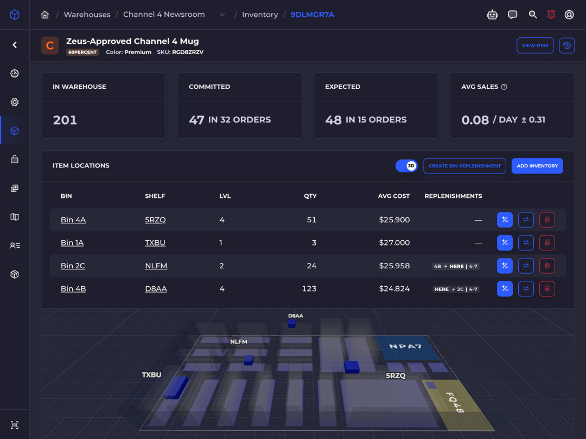Viewport: 586px width, 439px height.
Task: Open the assistant robot icon
Action: 492,15
